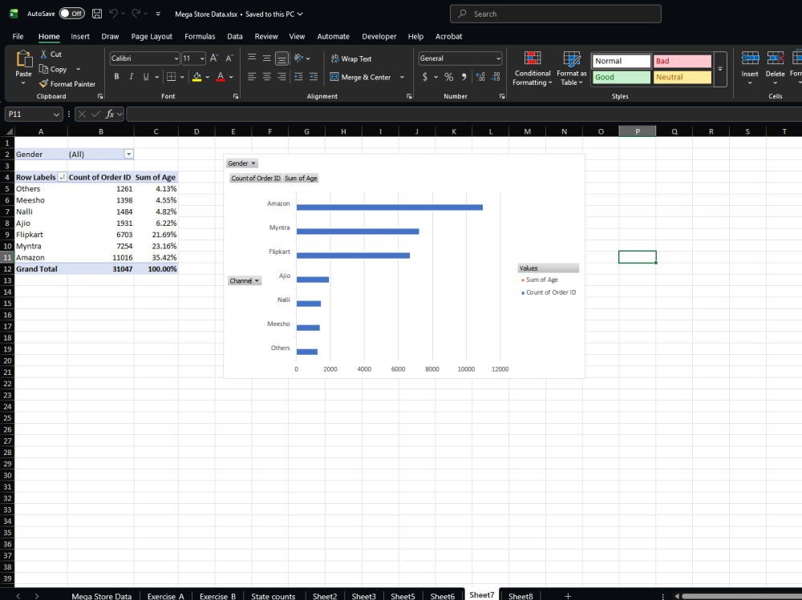Open the font size 11 dropdown
Viewport: 802px width, 600px height.
click(202, 58)
